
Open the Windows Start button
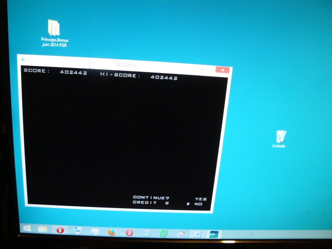click(27, 229)
